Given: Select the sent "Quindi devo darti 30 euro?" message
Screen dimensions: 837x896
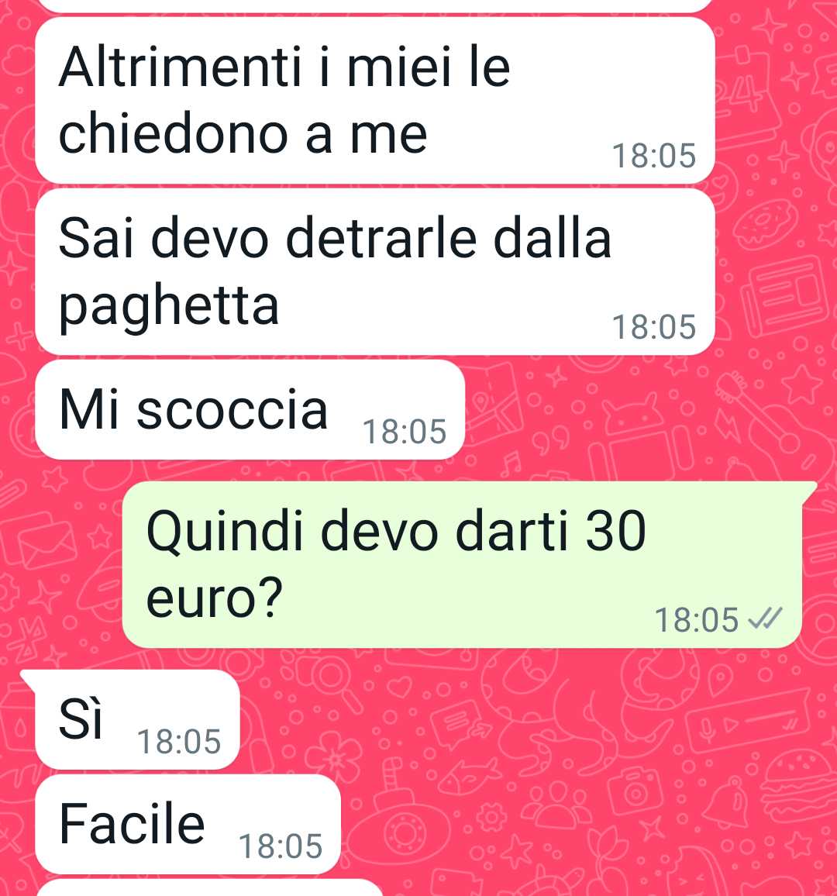Looking at the screenshot, I should click(x=462, y=564).
